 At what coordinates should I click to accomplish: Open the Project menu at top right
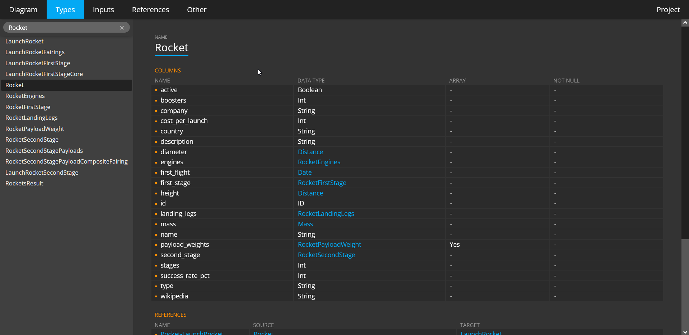click(668, 9)
